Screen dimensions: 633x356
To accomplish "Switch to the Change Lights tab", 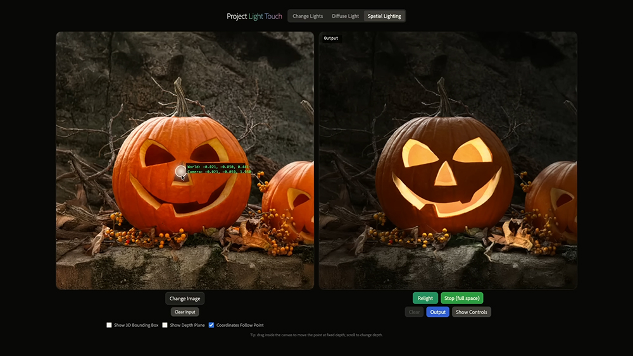I will tap(308, 16).
